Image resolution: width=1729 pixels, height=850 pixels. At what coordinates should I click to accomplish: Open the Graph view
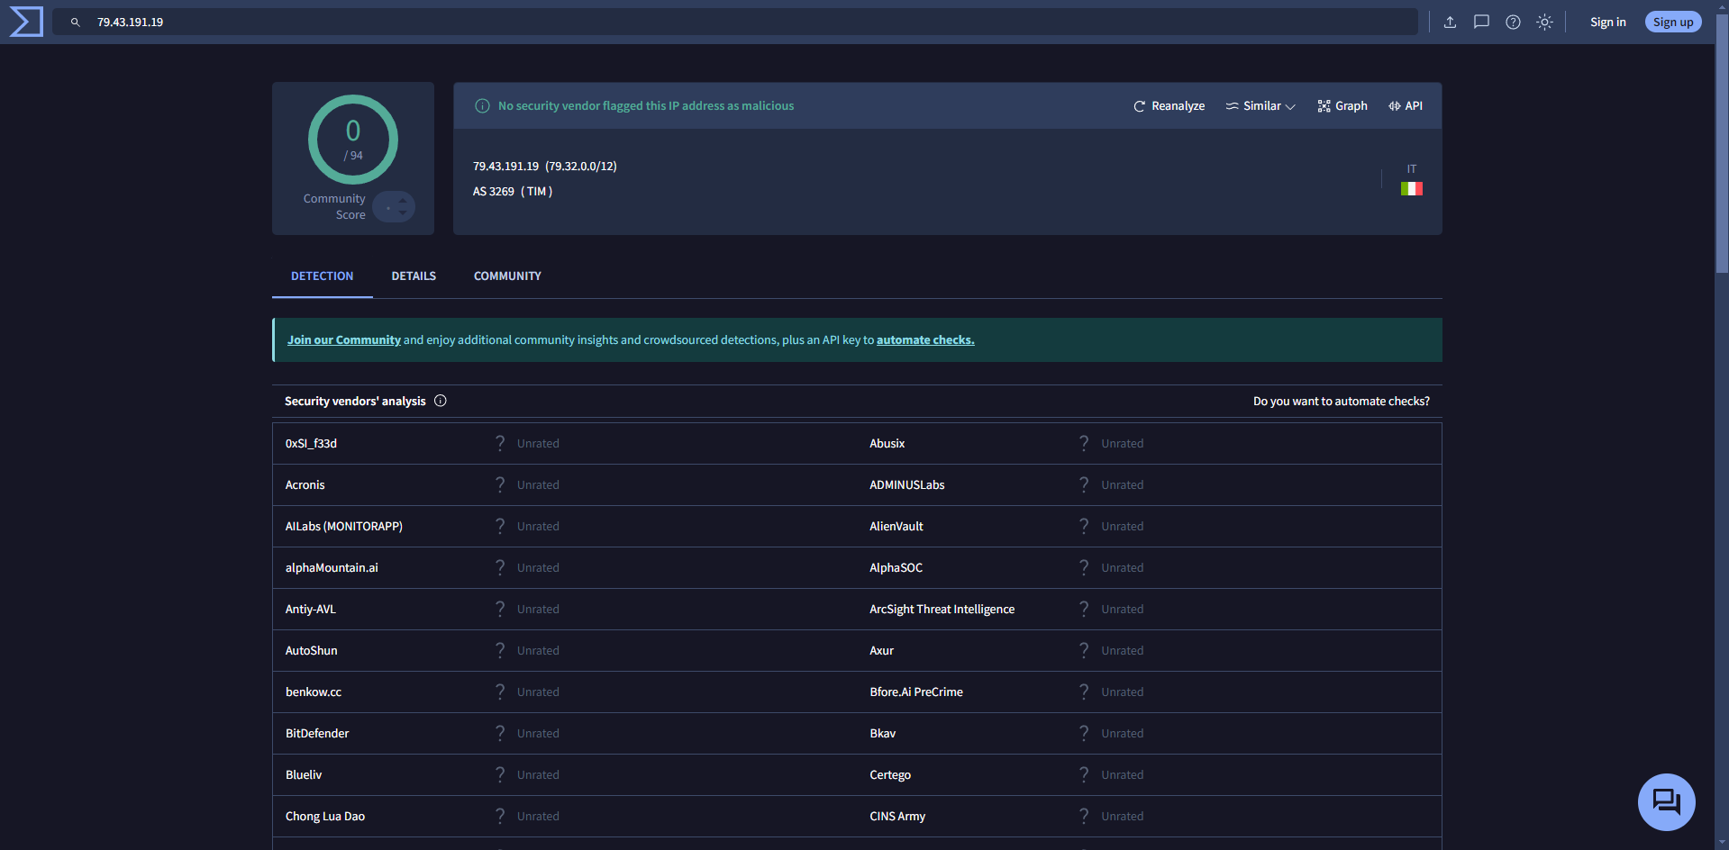point(1342,106)
